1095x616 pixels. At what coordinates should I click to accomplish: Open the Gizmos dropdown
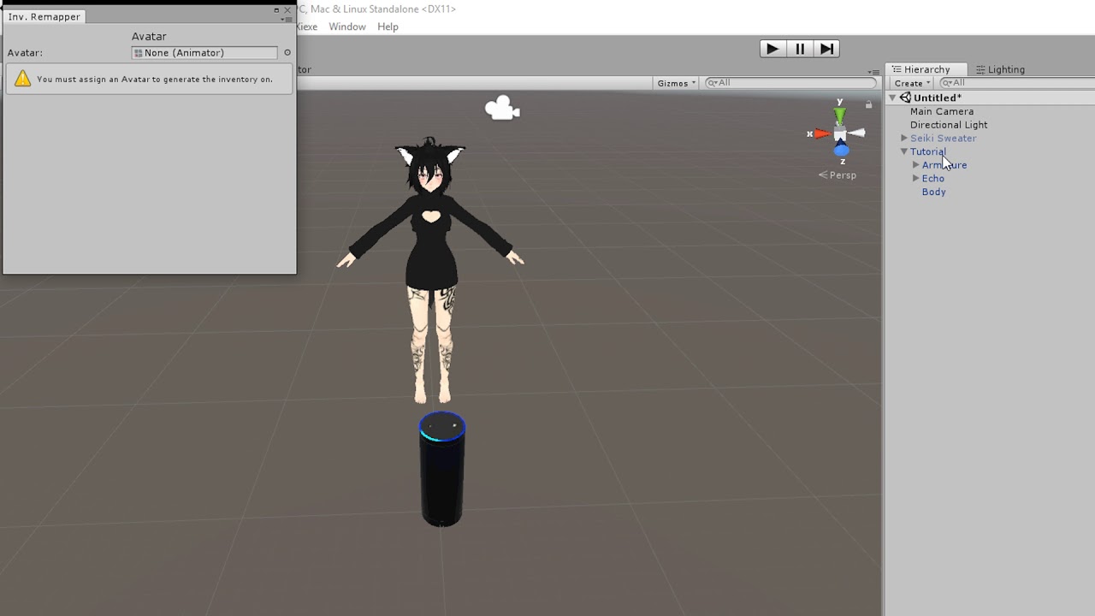tap(676, 83)
